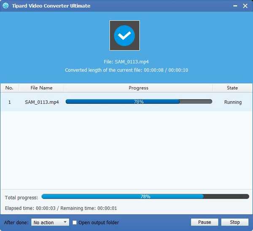This screenshot has width=253, height=231.
Task: Stop the conversion process
Action: [235, 222]
